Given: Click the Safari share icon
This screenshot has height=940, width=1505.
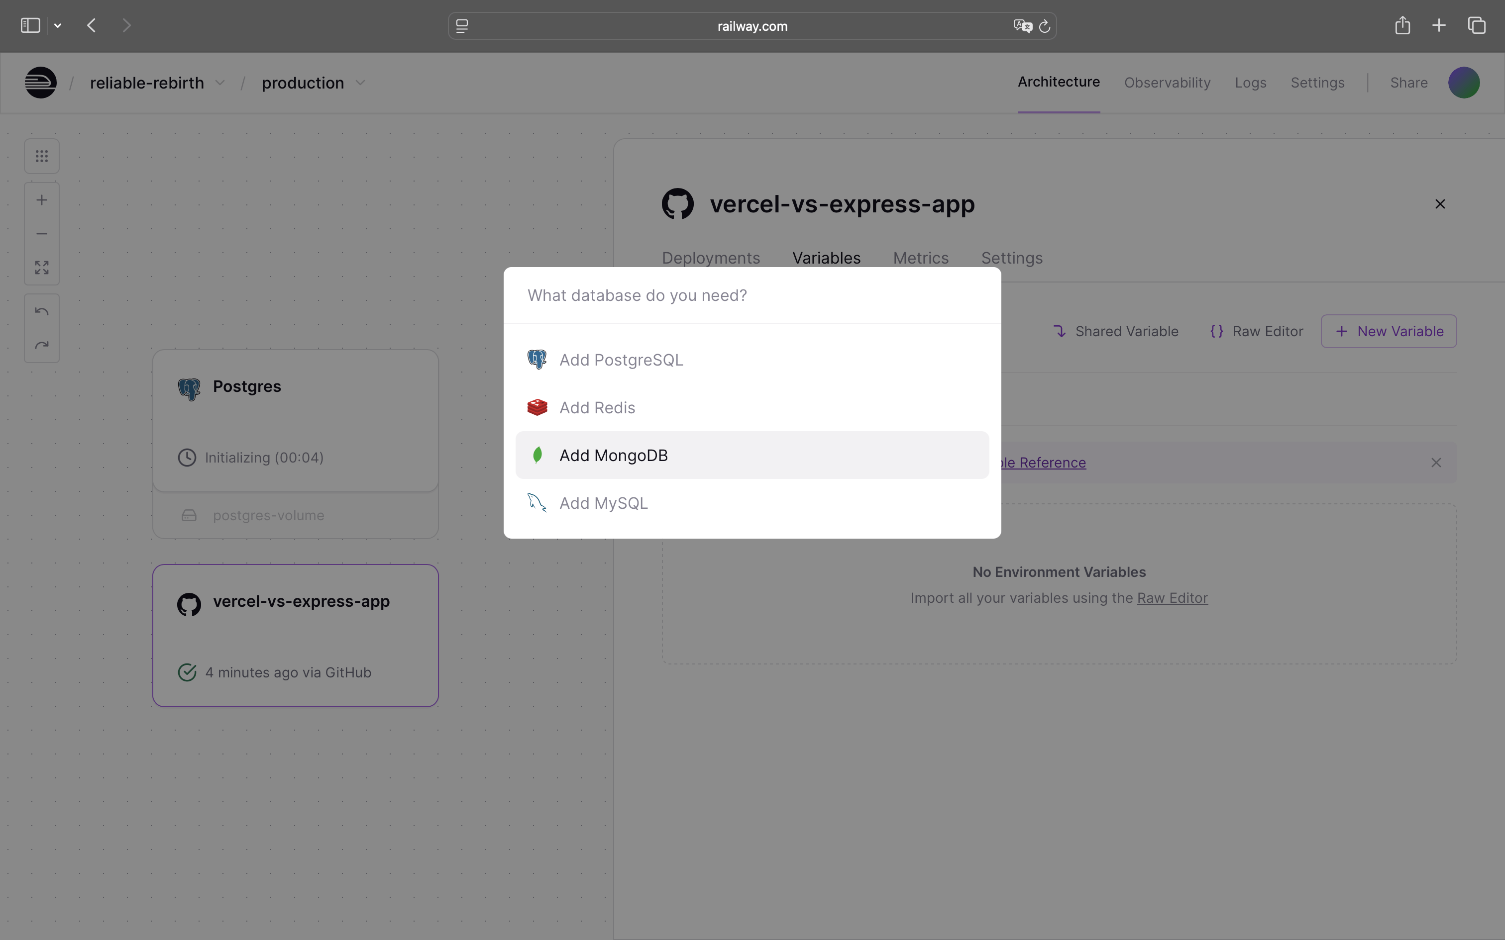Looking at the screenshot, I should (1402, 25).
